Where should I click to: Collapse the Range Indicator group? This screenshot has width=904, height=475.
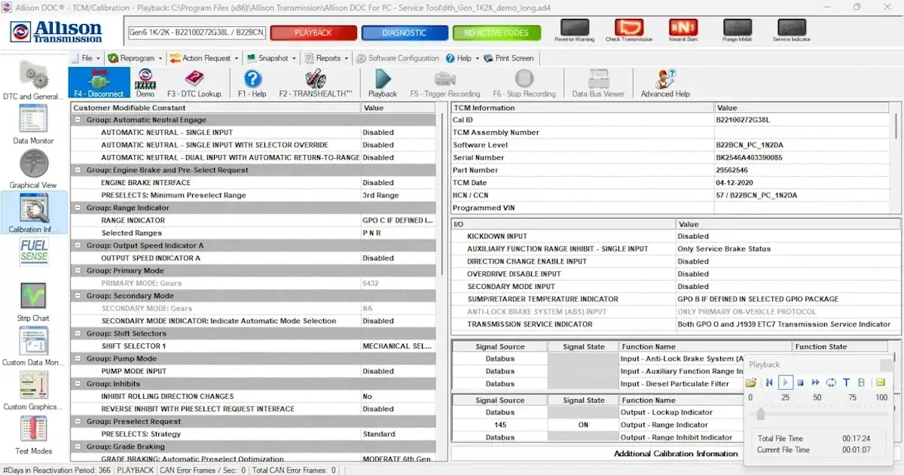click(x=78, y=208)
